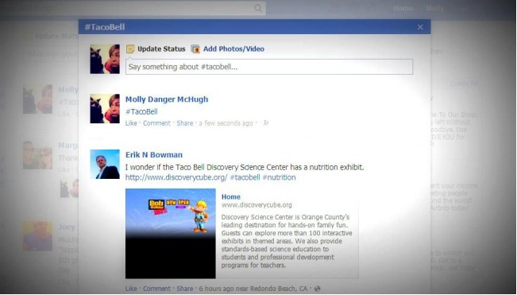The height and width of the screenshot is (295, 517).
Task: Like Erik N Bowman's post
Action: coord(131,289)
